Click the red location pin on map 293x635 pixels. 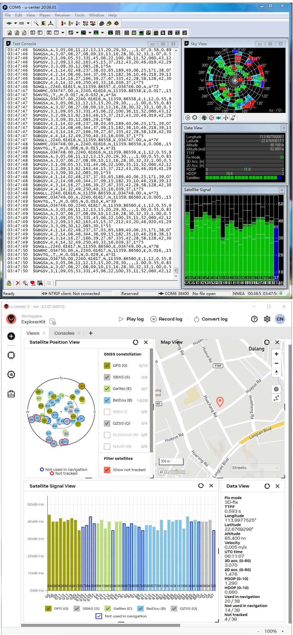point(220,402)
